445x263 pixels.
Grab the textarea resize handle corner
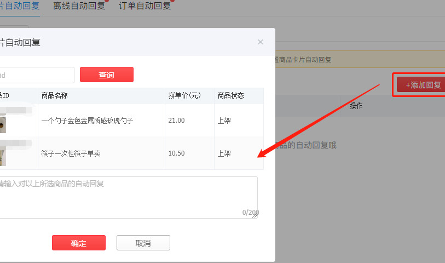tap(255, 216)
